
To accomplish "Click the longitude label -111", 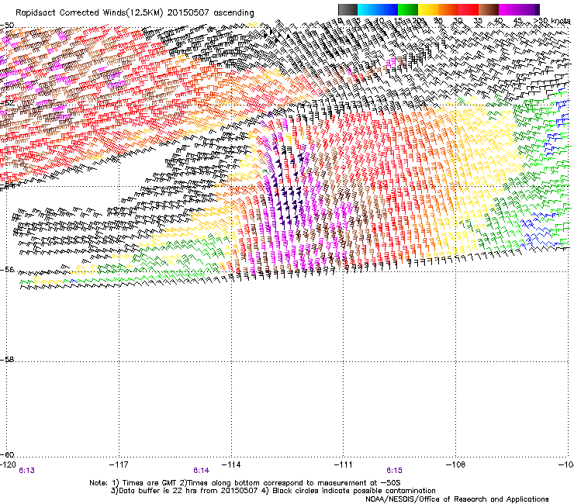I will coord(344,464).
